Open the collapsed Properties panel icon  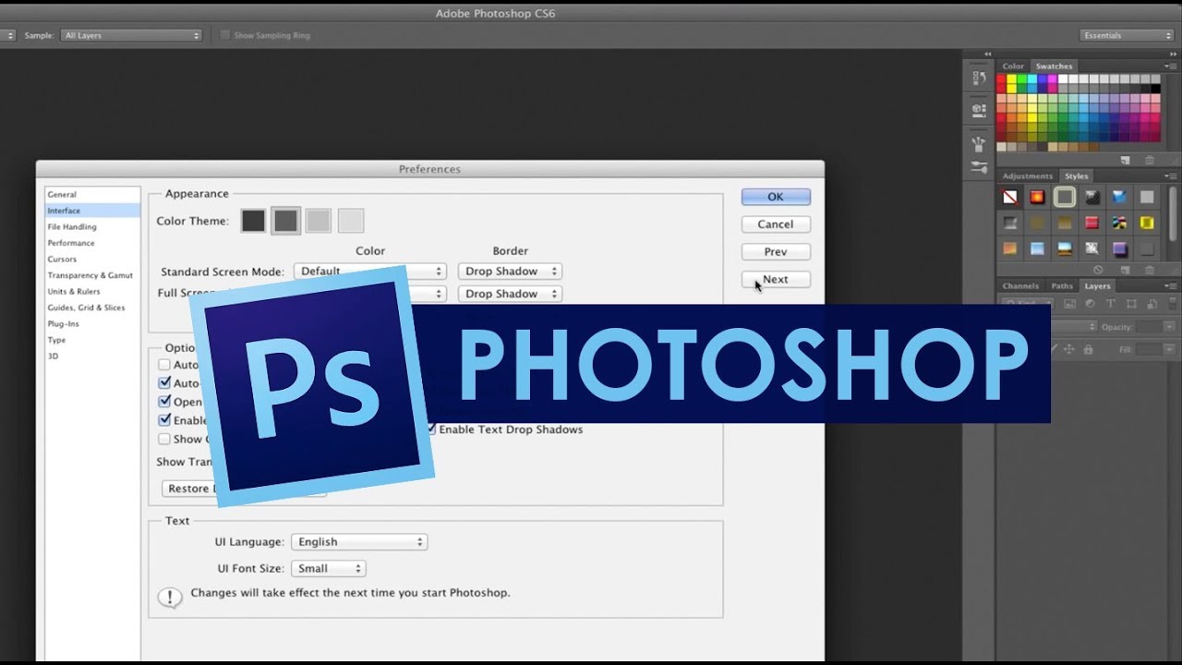[979, 110]
